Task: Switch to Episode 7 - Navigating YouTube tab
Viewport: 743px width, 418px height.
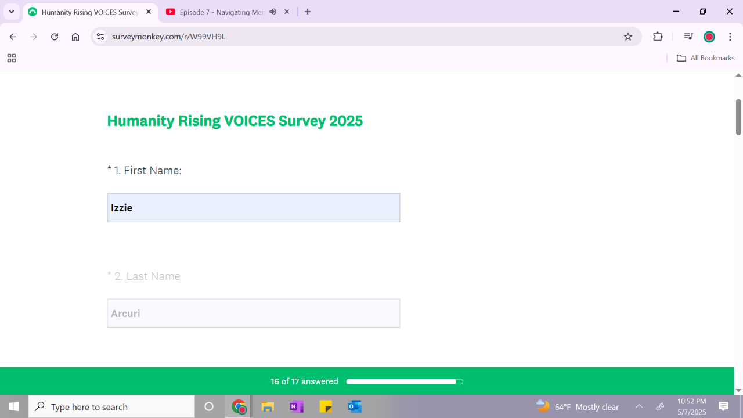Action: (x=222, y=12)
